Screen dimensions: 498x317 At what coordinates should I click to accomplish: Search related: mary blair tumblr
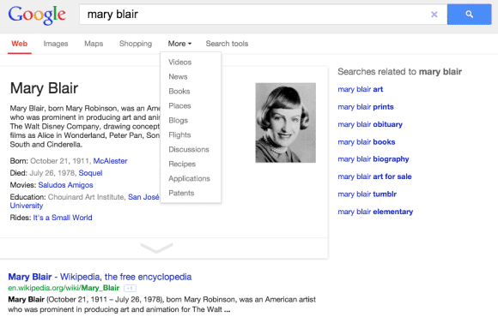(367, 194)
